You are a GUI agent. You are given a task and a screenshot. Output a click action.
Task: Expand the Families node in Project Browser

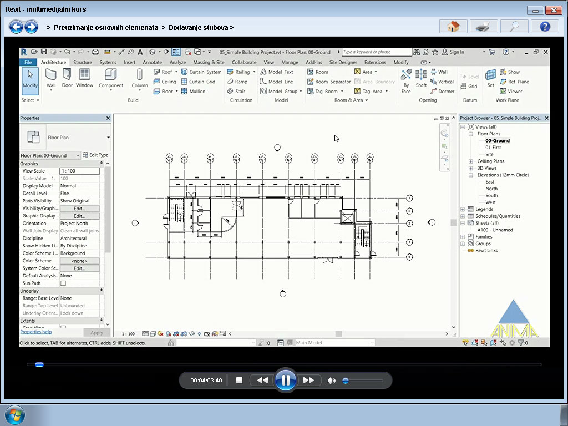point(463,236)
